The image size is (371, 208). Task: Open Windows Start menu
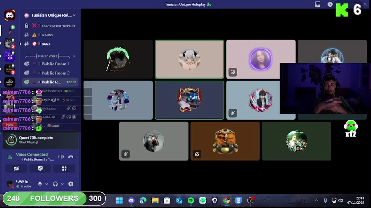119,200
